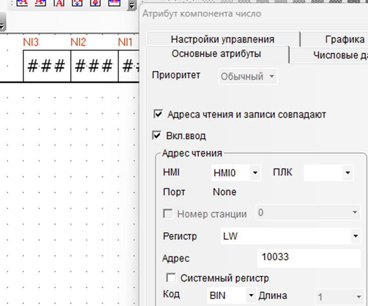Viewport: 368px width, 306px height.
Task: Click the dialog title Атрибут компонента число
Action: pos(202,14)
